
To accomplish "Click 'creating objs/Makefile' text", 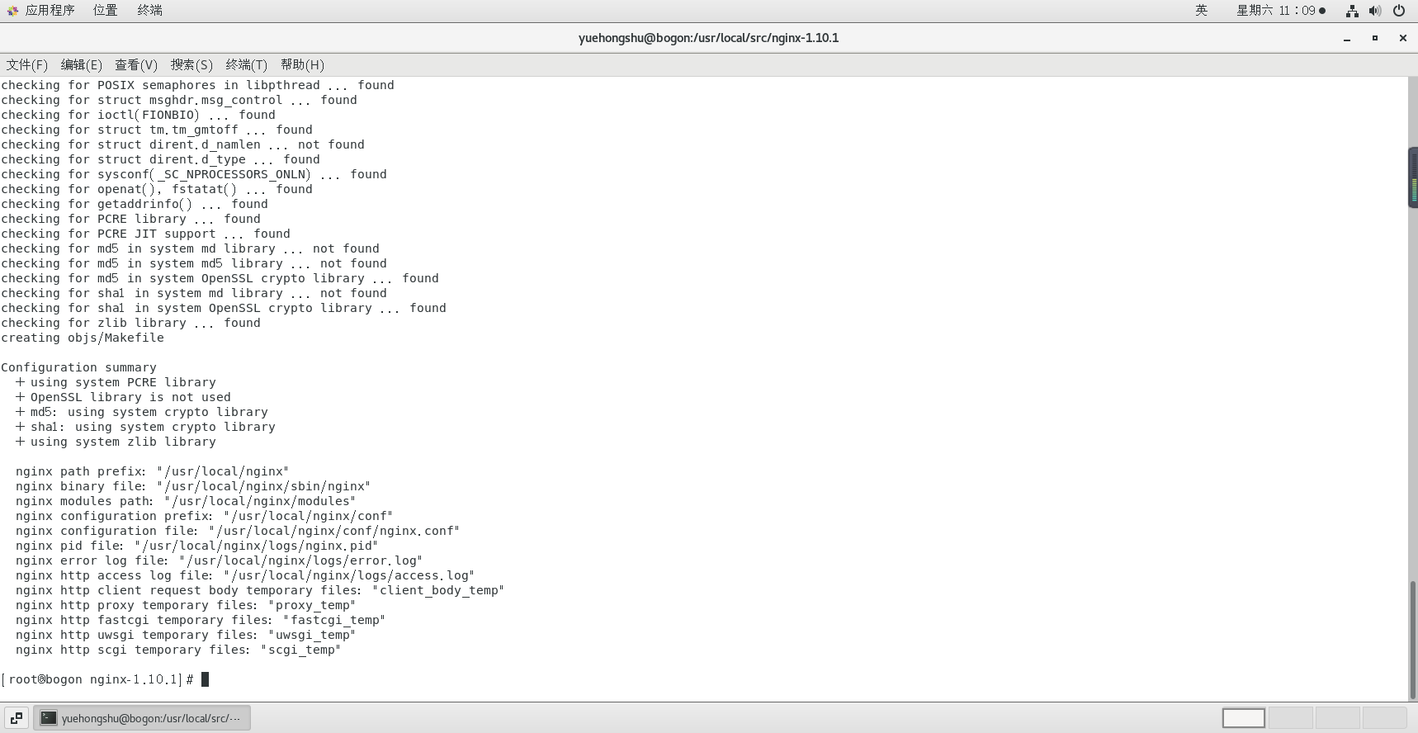I will [x=83, y=338].
